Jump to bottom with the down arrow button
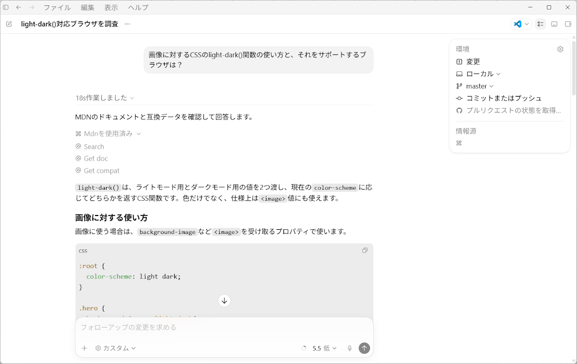 (224, 301)
